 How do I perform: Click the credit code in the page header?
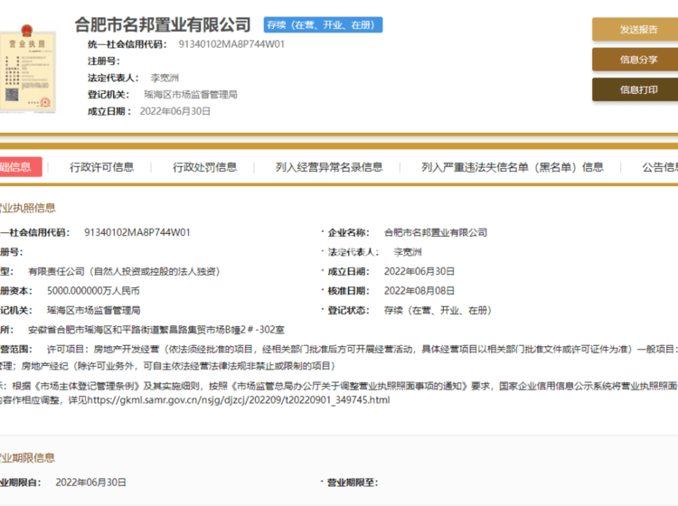coord(231,43)
